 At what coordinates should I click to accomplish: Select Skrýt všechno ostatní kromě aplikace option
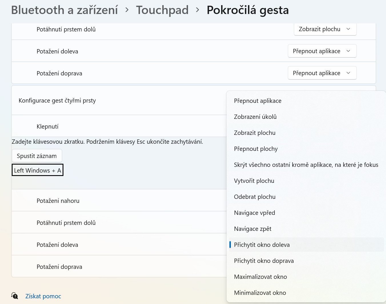[306, 165]
